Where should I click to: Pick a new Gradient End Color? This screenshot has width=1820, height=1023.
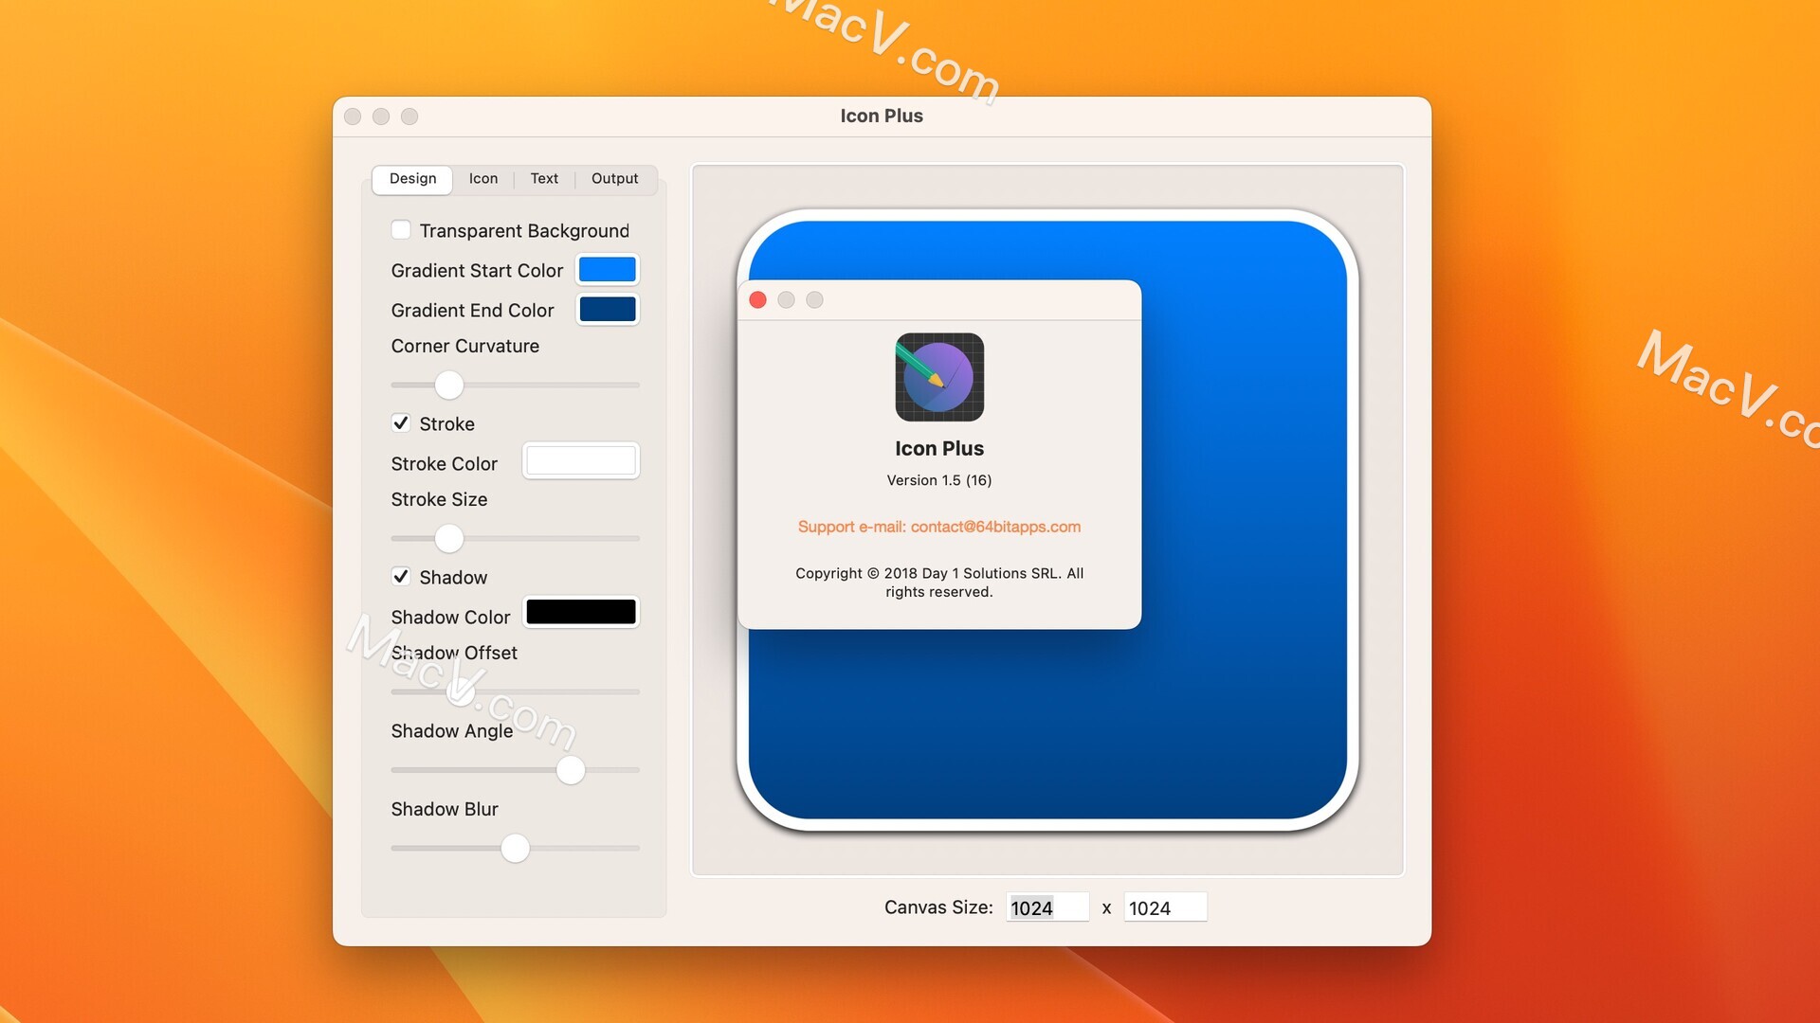(608, 310)
